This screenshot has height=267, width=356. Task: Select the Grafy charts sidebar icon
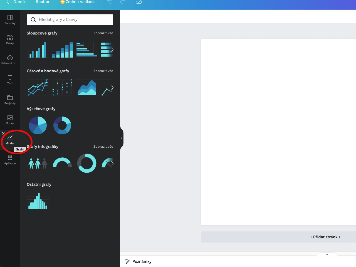point(10,140)
